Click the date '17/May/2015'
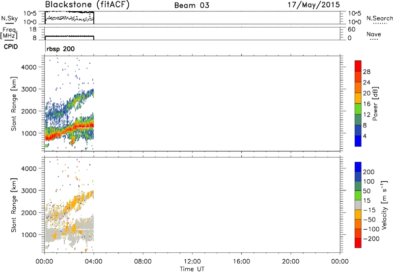The height and width of the screenshot is (272, 393). 313,5
